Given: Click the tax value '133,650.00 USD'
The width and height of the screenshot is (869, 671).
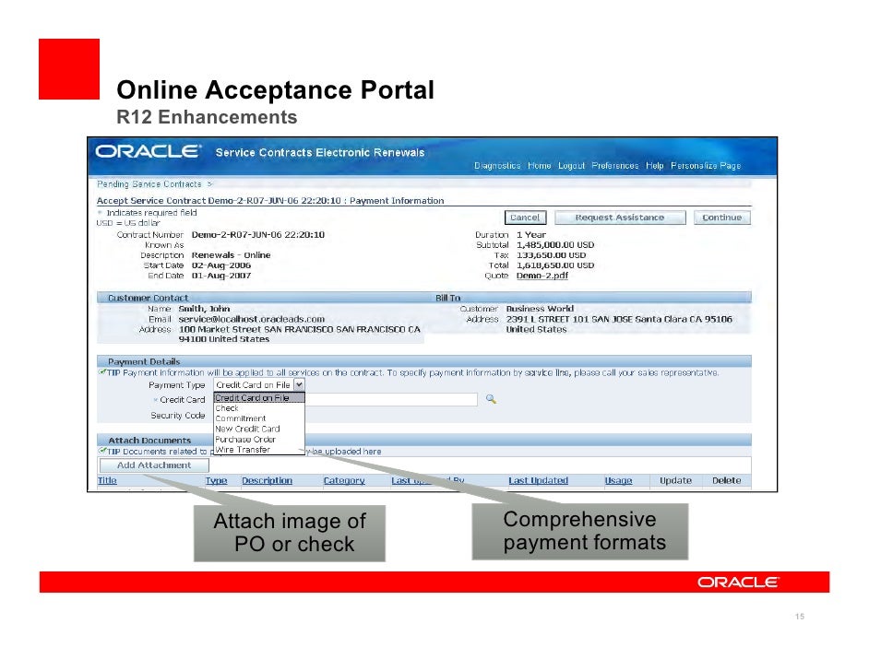Looking at the screenshot, I should pyautogui.click(x=552, y=255).
